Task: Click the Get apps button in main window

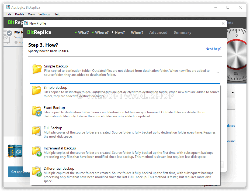Action: pyautogui.click(x=19, y=172)
